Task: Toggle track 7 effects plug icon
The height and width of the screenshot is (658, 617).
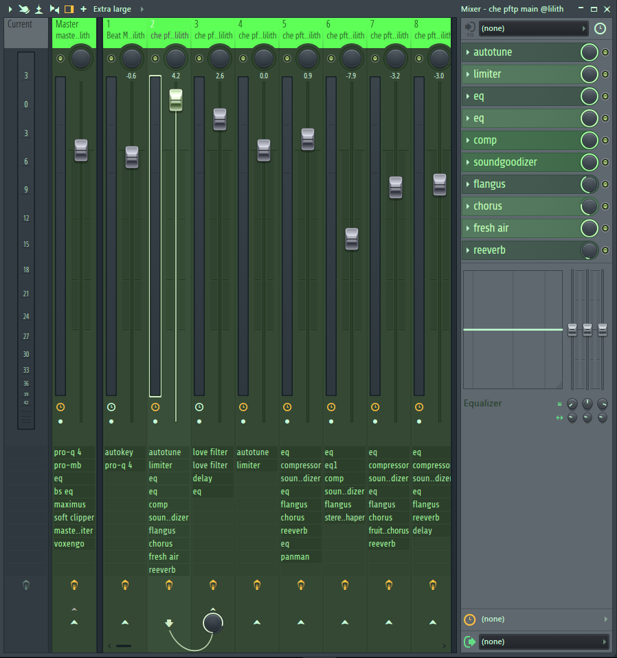Action: (389, 584)
